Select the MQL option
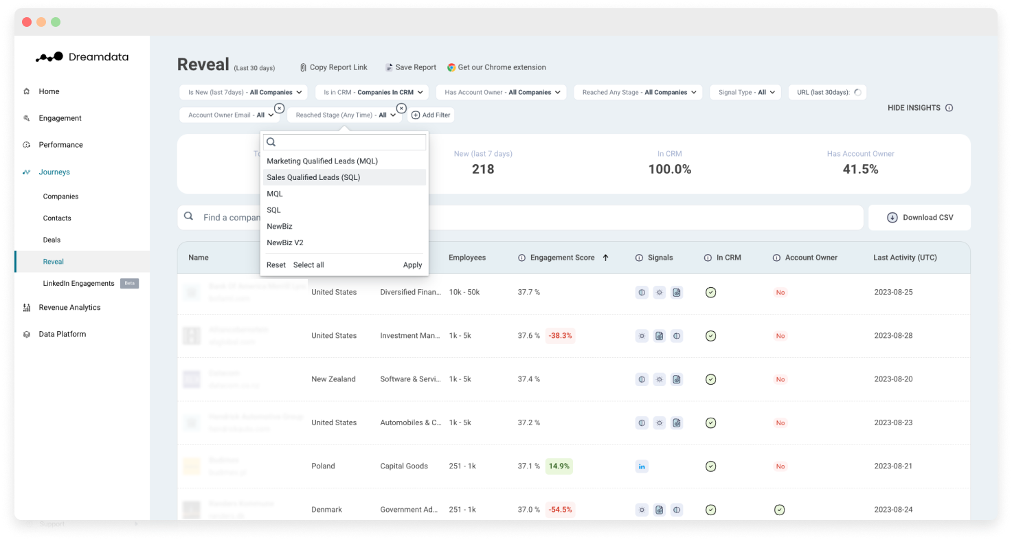 coord(344,194)
